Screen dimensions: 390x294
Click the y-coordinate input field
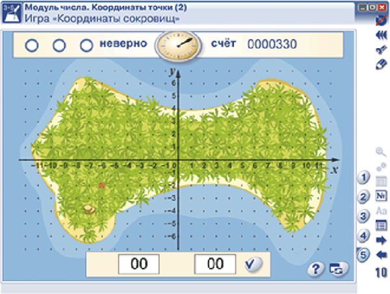[x=215, y=264]
